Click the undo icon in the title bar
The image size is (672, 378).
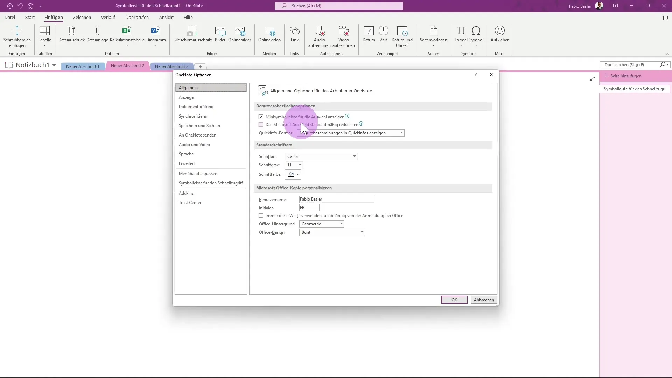tap(20, 6)
